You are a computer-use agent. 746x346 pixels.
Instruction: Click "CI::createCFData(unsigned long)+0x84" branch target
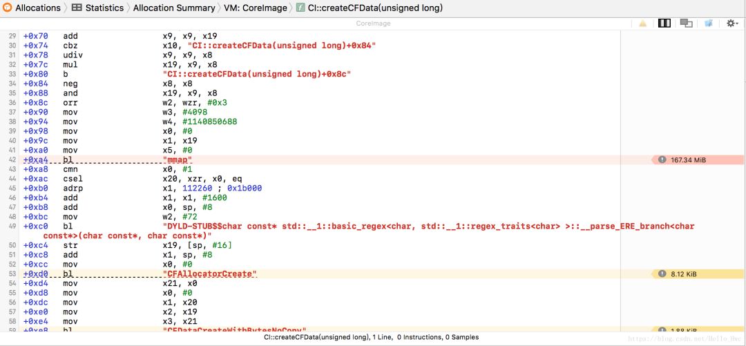[x=283, y=46]
